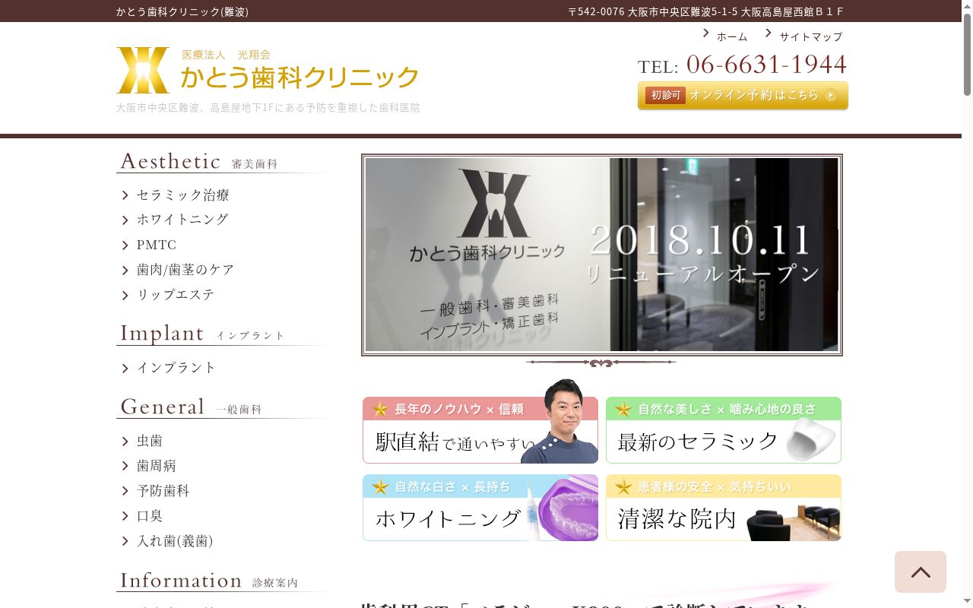Click the phone number 06-6631-1944
Viewport: 973px width, 608px height.
coord(766,65)
